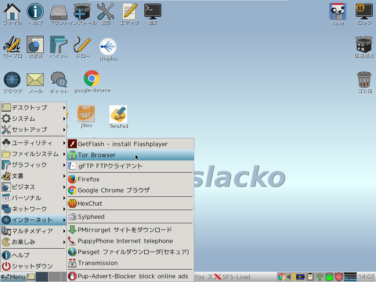Expand the セットアップ submenu

(33, 130)
